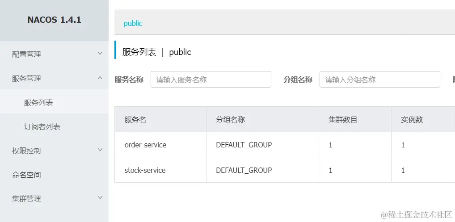Image resolution: width=455 pixels, height=222 pixels.
Task: Open 配置管理 menu item
Action: tap(26, 54)
